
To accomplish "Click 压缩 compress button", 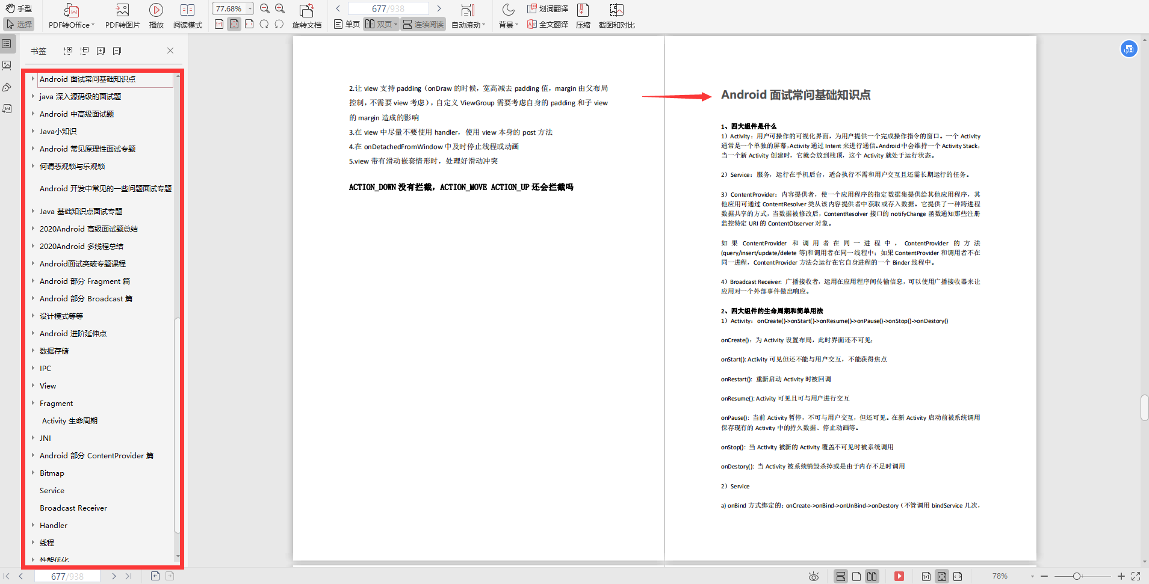I will click(583, 16).
